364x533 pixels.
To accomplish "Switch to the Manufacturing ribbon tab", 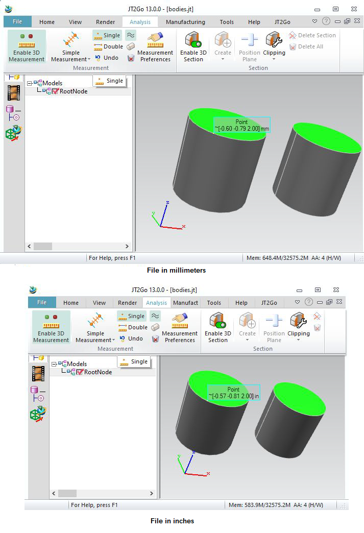I will point(185,22).
